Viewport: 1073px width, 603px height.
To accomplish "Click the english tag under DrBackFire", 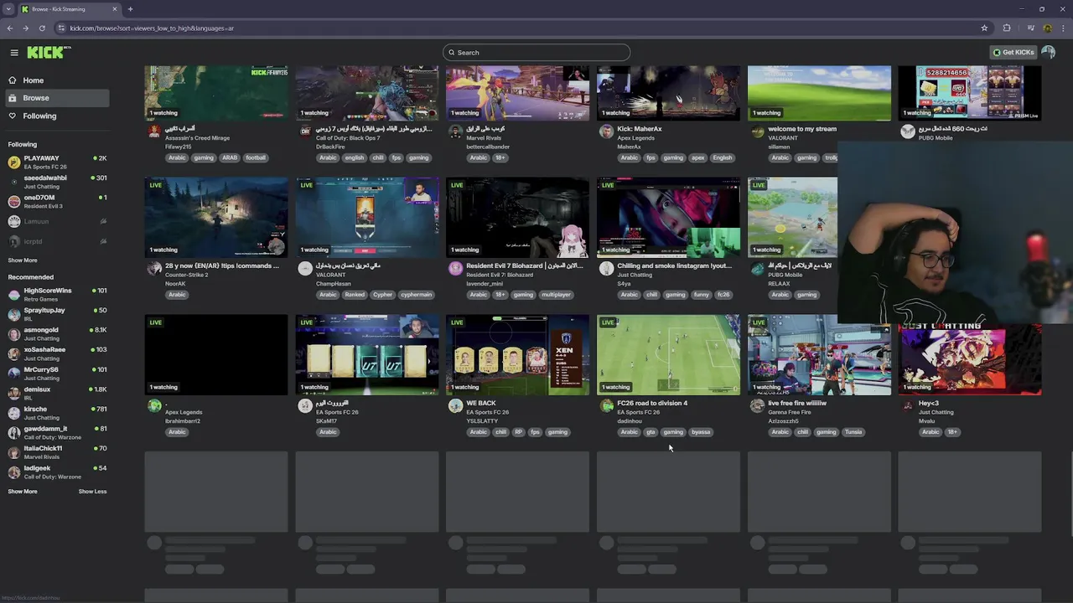I will coord(355,157).
